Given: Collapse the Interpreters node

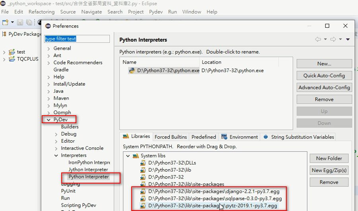Looking at the screenshot, I should click(x=56, y=155).
